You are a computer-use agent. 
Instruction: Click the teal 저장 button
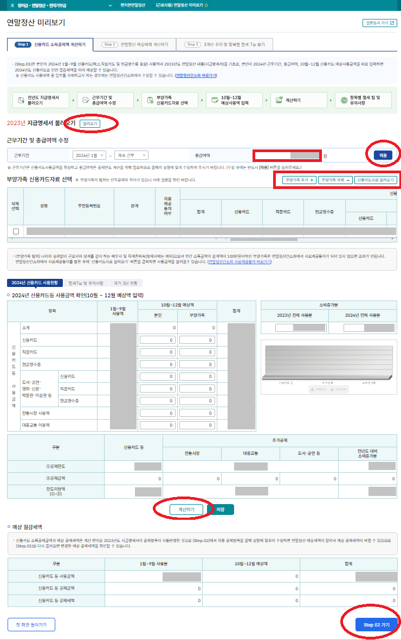221,510
